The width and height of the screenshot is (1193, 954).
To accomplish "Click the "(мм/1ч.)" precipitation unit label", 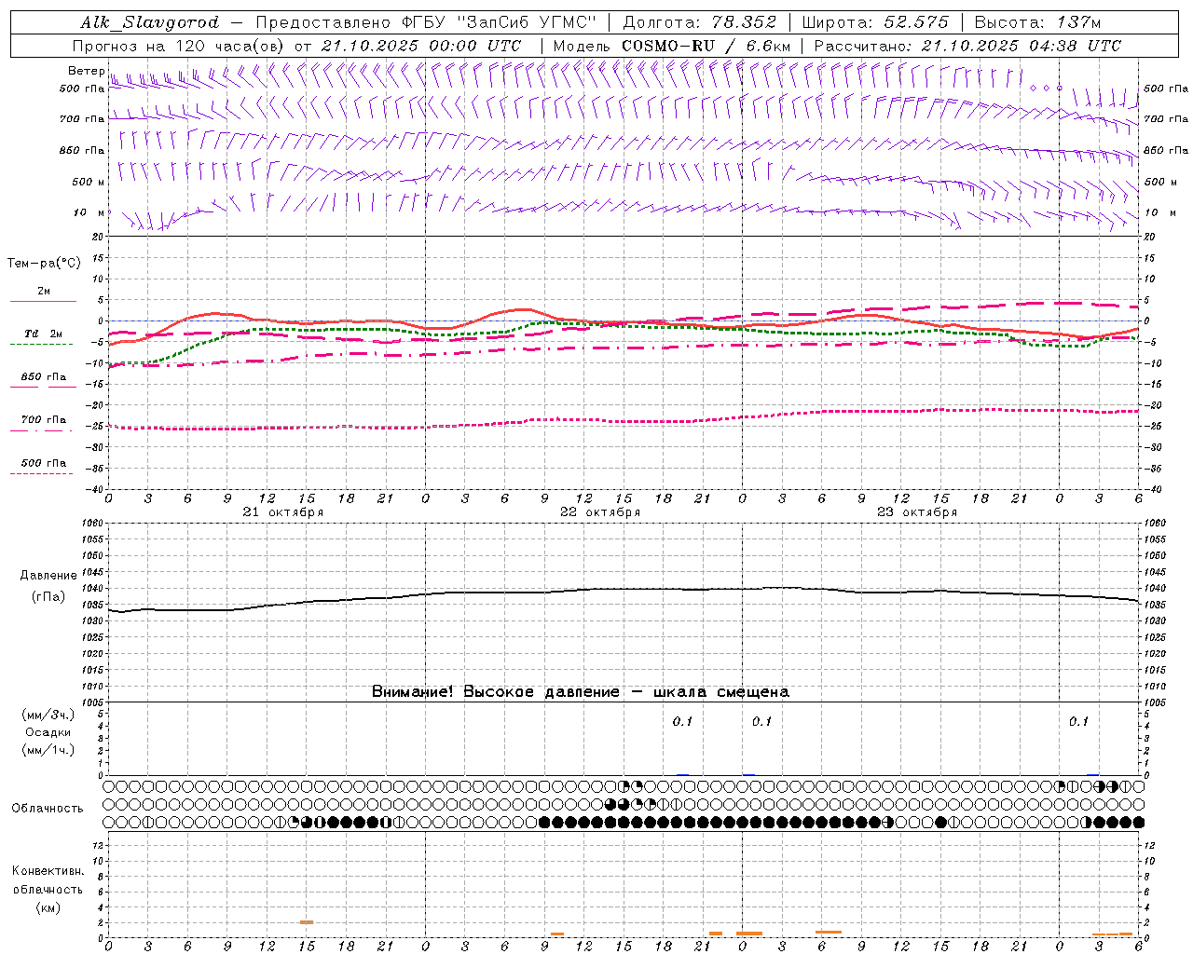I will point(48,750).
